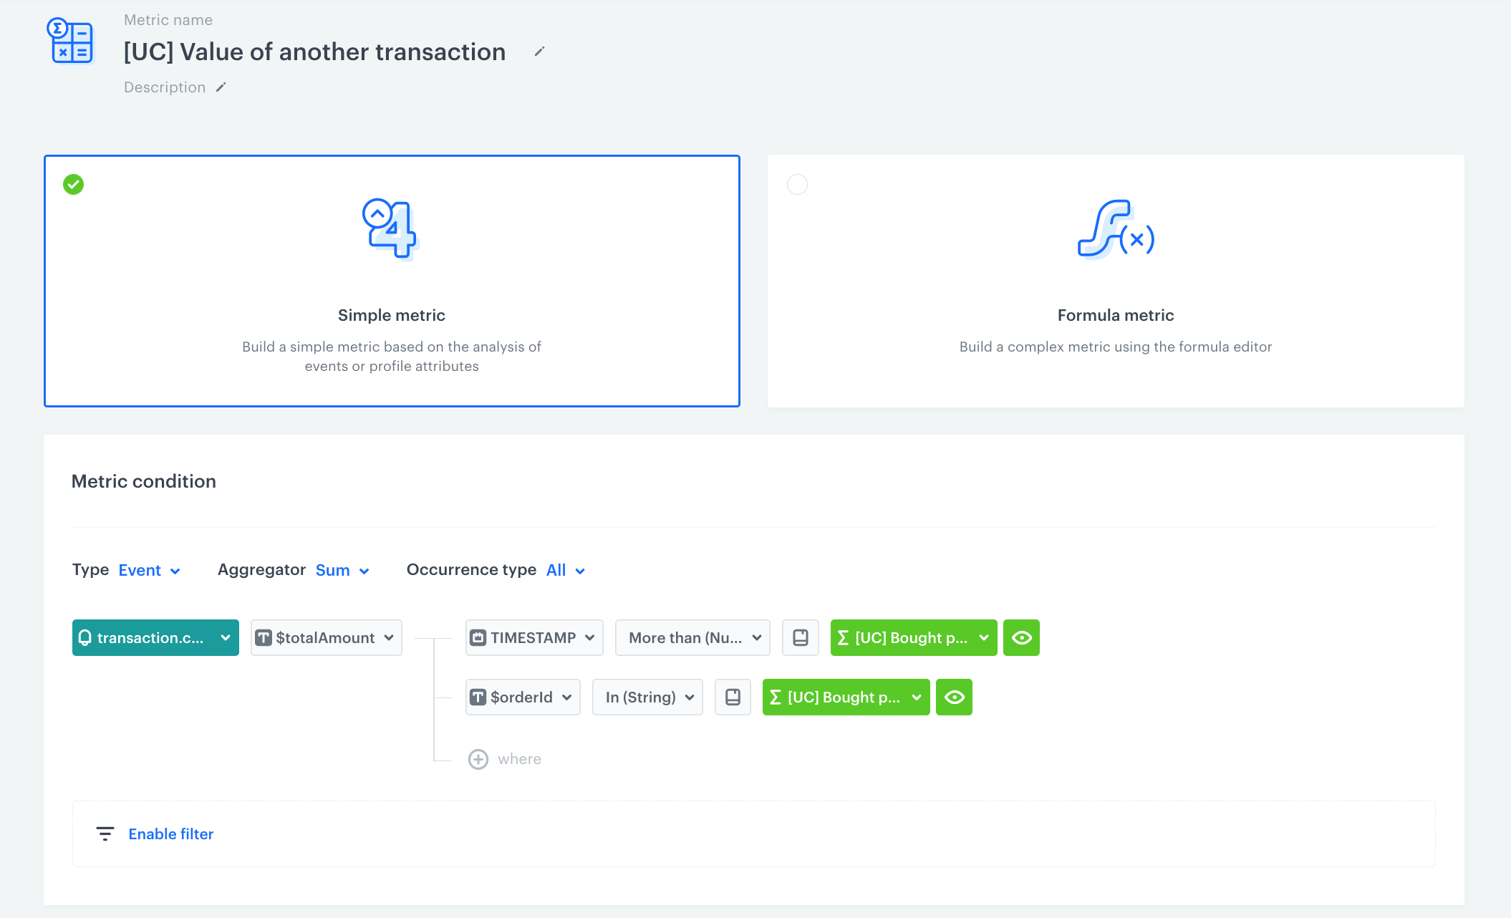Click the filter icon next to Enable filter
The height and width of the screenshot is (918, 1511).
(x=105, y=834)
